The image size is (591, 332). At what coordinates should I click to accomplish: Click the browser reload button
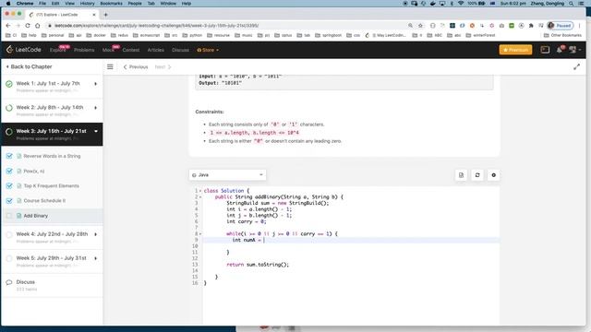click(x=28, y=26)
